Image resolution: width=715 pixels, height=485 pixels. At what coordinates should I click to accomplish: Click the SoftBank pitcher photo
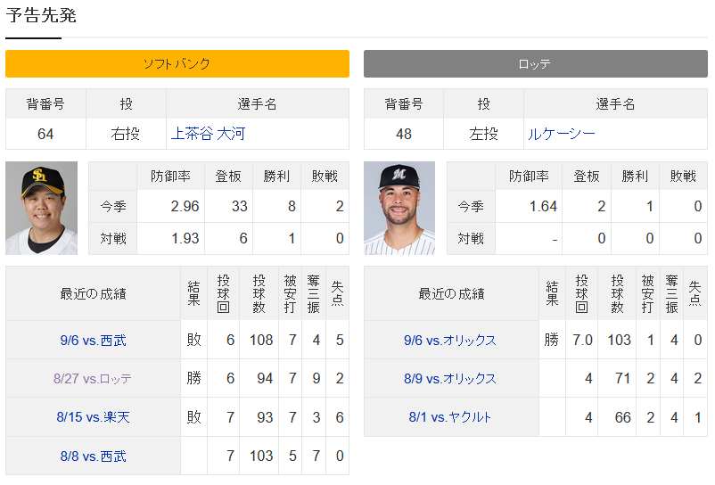pyautogui.click(x=42, y=208)
